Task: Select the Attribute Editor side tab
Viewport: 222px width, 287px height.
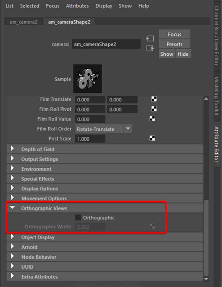Action: tap(216, 144)
